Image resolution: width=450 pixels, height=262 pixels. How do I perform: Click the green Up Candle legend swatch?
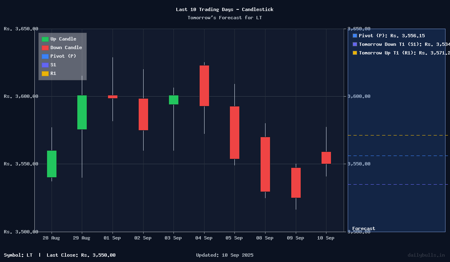(x=45, y=39)
